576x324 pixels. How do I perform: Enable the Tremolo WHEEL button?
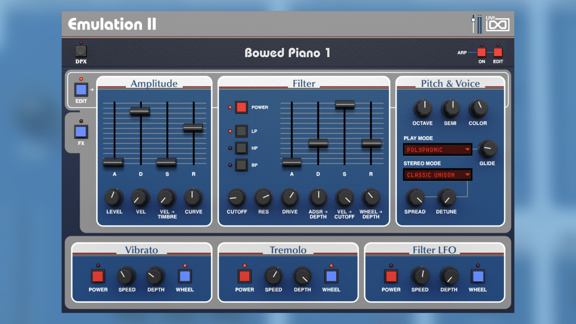tap(331, 277)
